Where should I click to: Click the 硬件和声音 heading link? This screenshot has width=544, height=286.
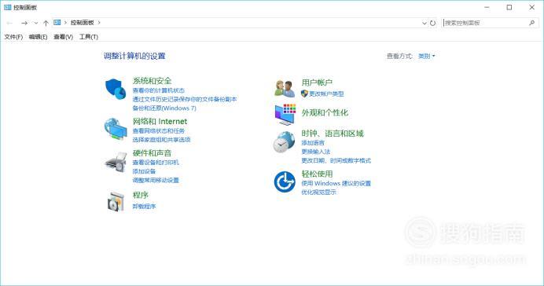pos(152,153)
